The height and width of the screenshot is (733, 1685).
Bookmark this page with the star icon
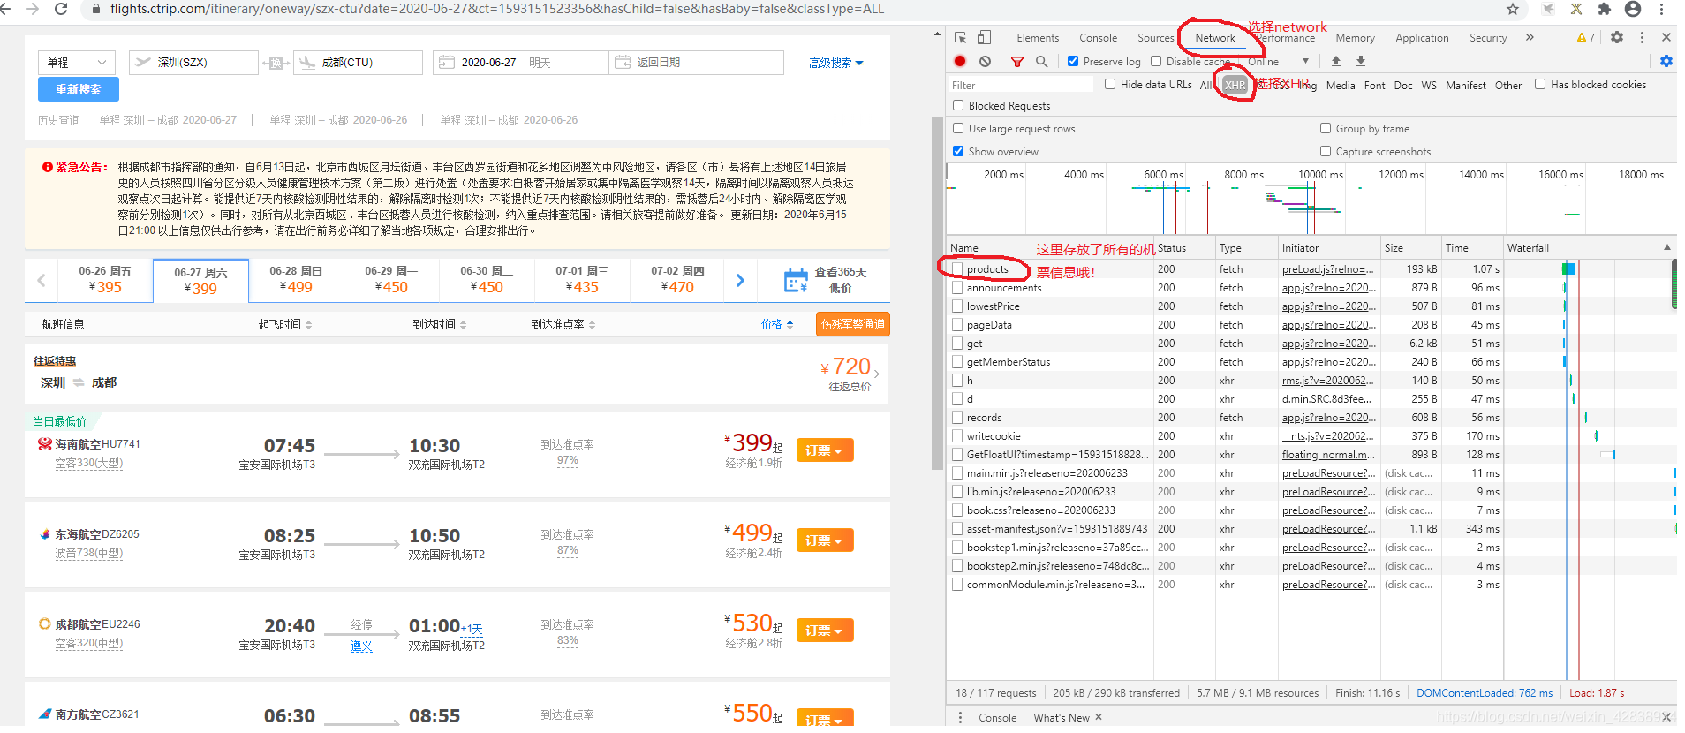pyautogui.click(x=1513, y=9)
